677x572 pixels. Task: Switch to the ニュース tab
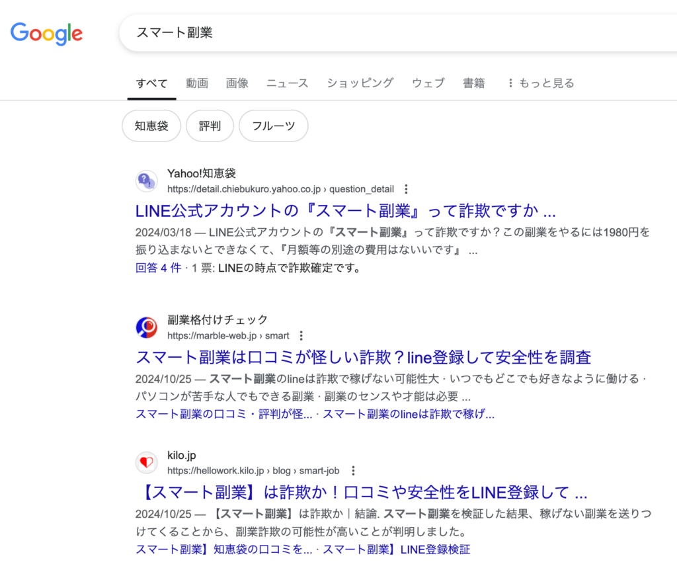(287, 83)
